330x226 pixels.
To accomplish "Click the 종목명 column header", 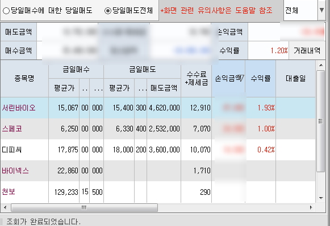I will point(24,79).
